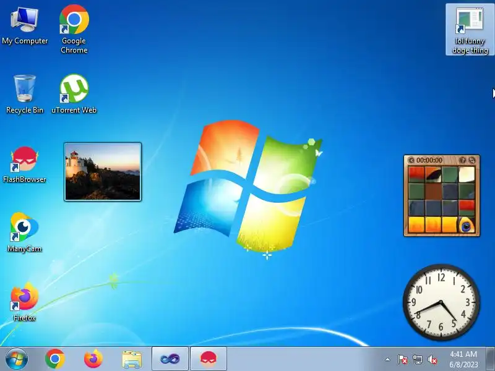Image resolution: width=495 pixels, height=371 pixels.
Task: Shuffle the picture puzzle tiles
Action: (x=472, y=160)
